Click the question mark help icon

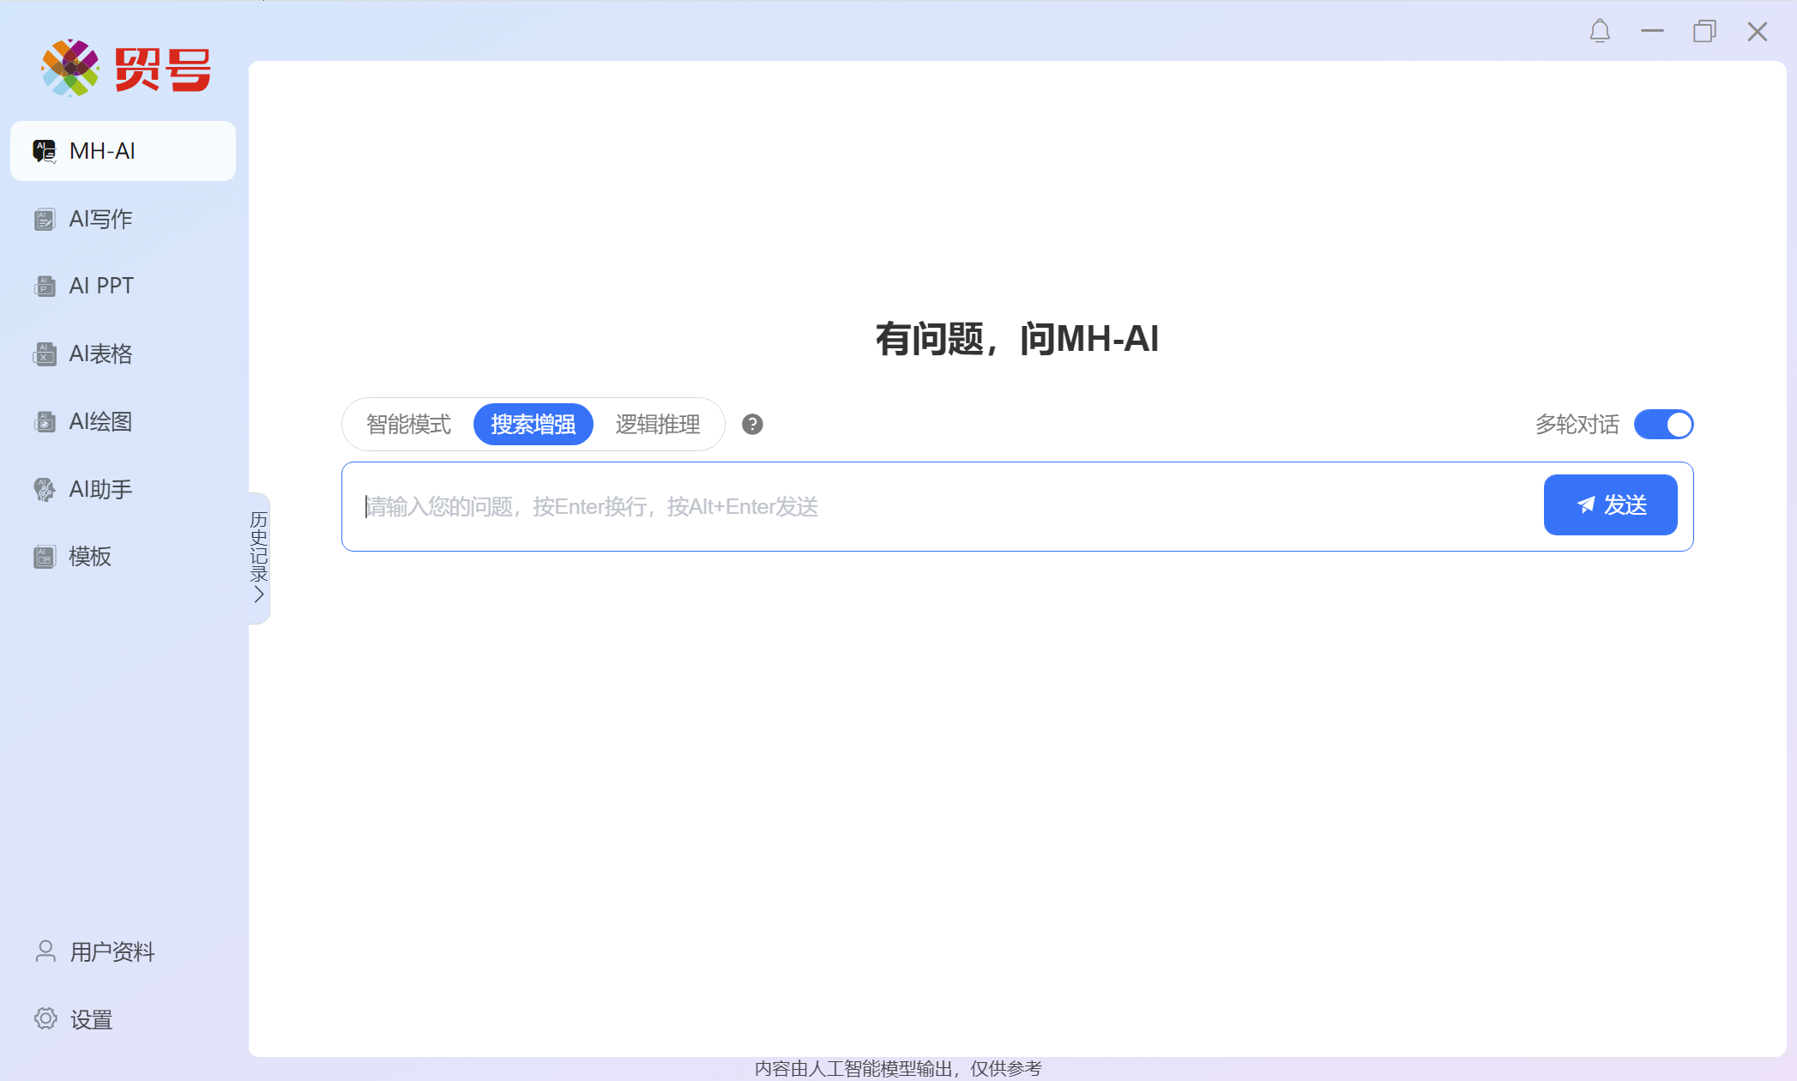[x=752, y=424]
